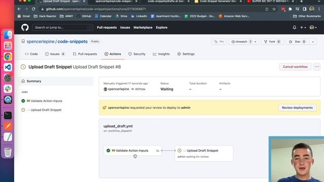Open Marketplace from the top navigation
Screen dimensions: 324x182
pyautogui.click(x=143, y=27)
